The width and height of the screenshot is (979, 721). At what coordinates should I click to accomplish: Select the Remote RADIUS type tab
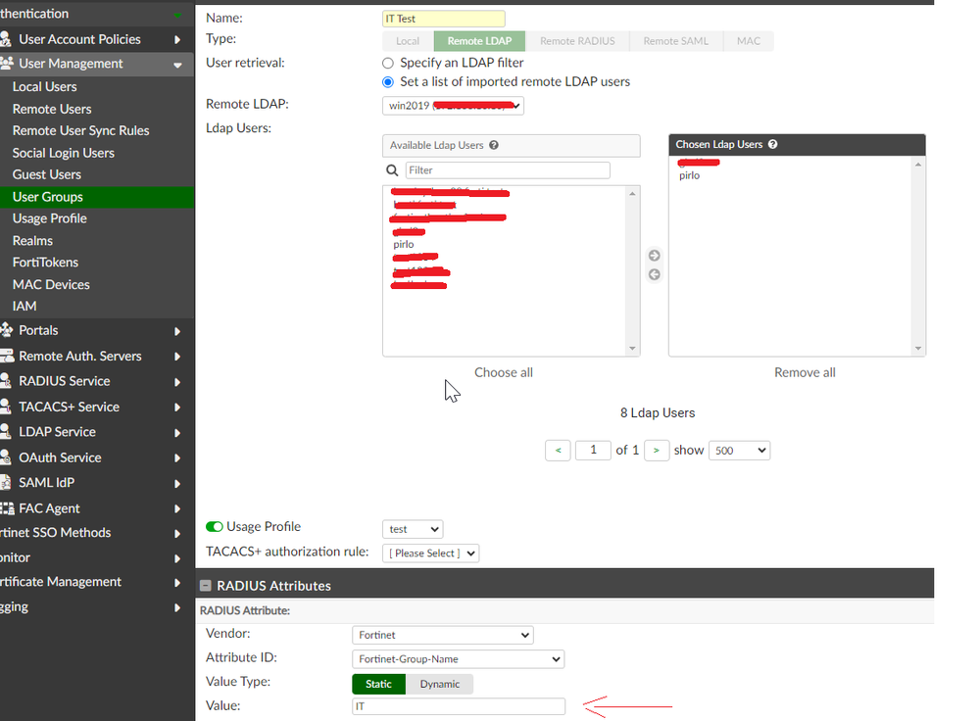pos(577,41)
